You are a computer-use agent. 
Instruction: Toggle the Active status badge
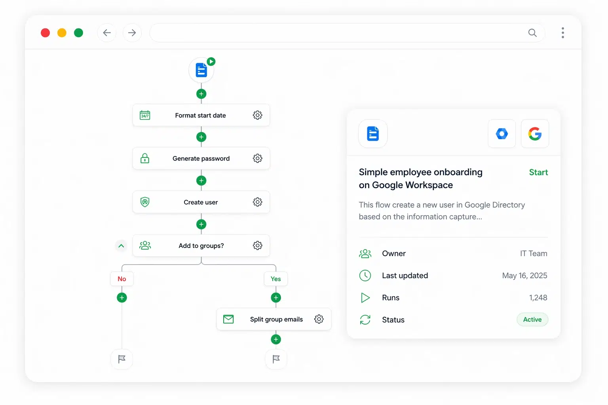pyautogui.click(x=532, y=320)
